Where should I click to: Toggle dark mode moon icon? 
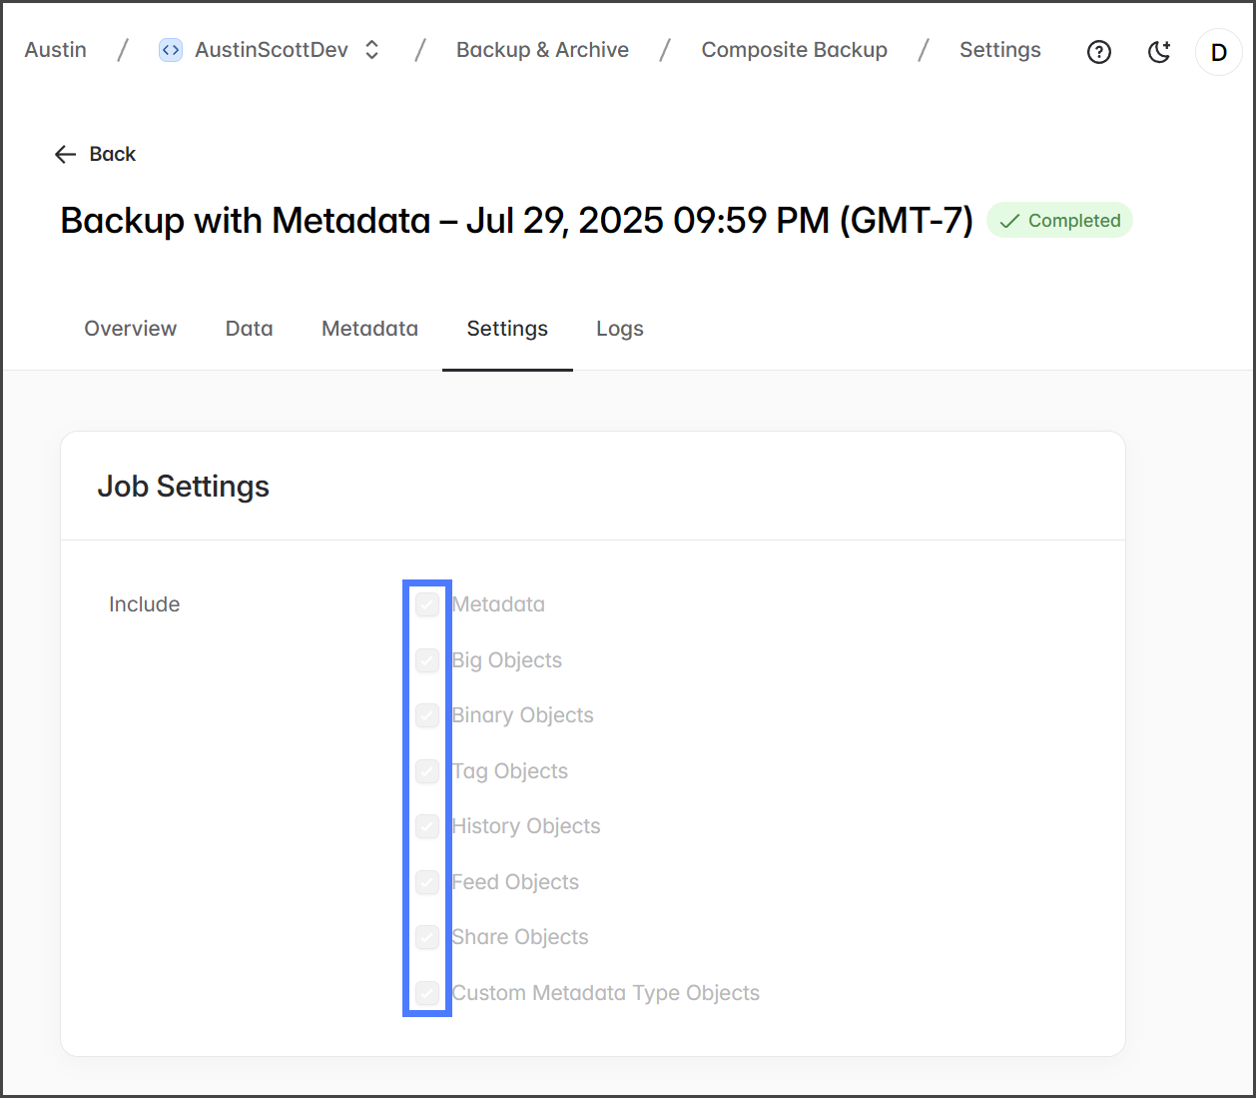[x=1158, y=52]
